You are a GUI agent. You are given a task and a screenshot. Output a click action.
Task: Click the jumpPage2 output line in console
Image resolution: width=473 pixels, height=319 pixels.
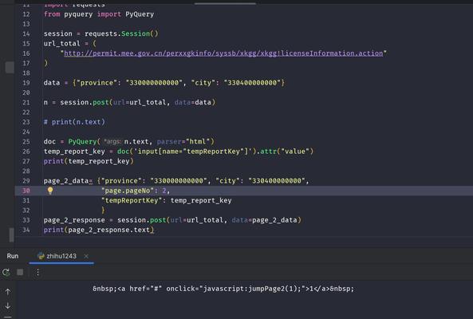click(x=223, y=289)
